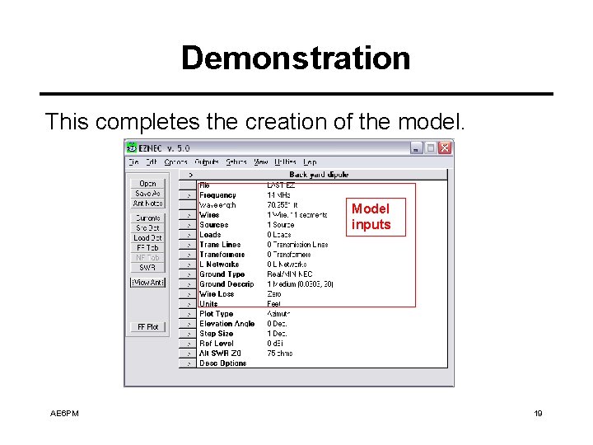This screenshot has height=445, width=593.
Task: Click the small arrow button next to L Networks
Action: (x=188, y=265)
